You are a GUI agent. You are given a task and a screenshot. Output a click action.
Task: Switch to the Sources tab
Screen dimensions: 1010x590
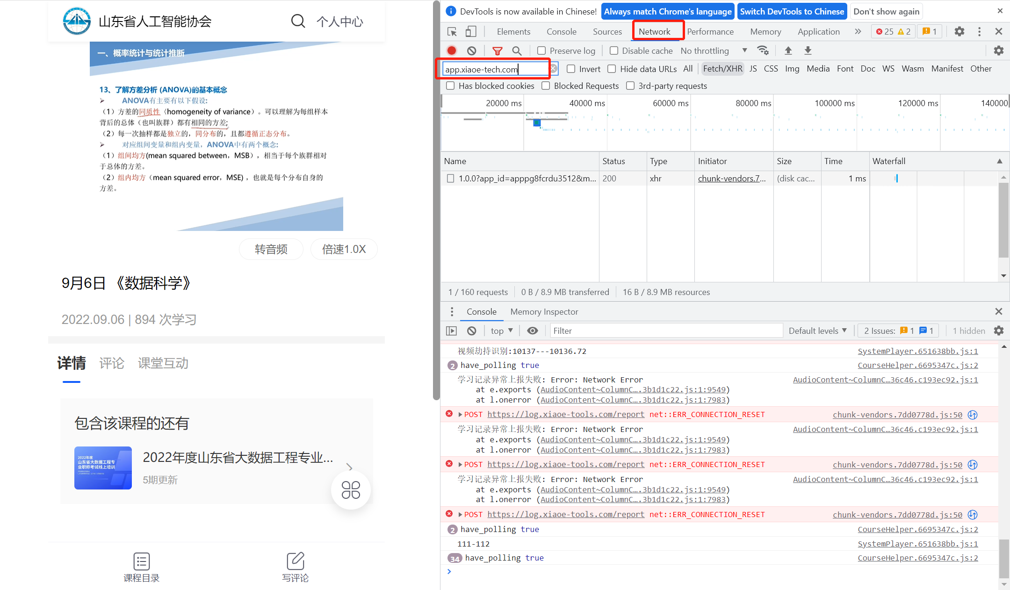607,32
